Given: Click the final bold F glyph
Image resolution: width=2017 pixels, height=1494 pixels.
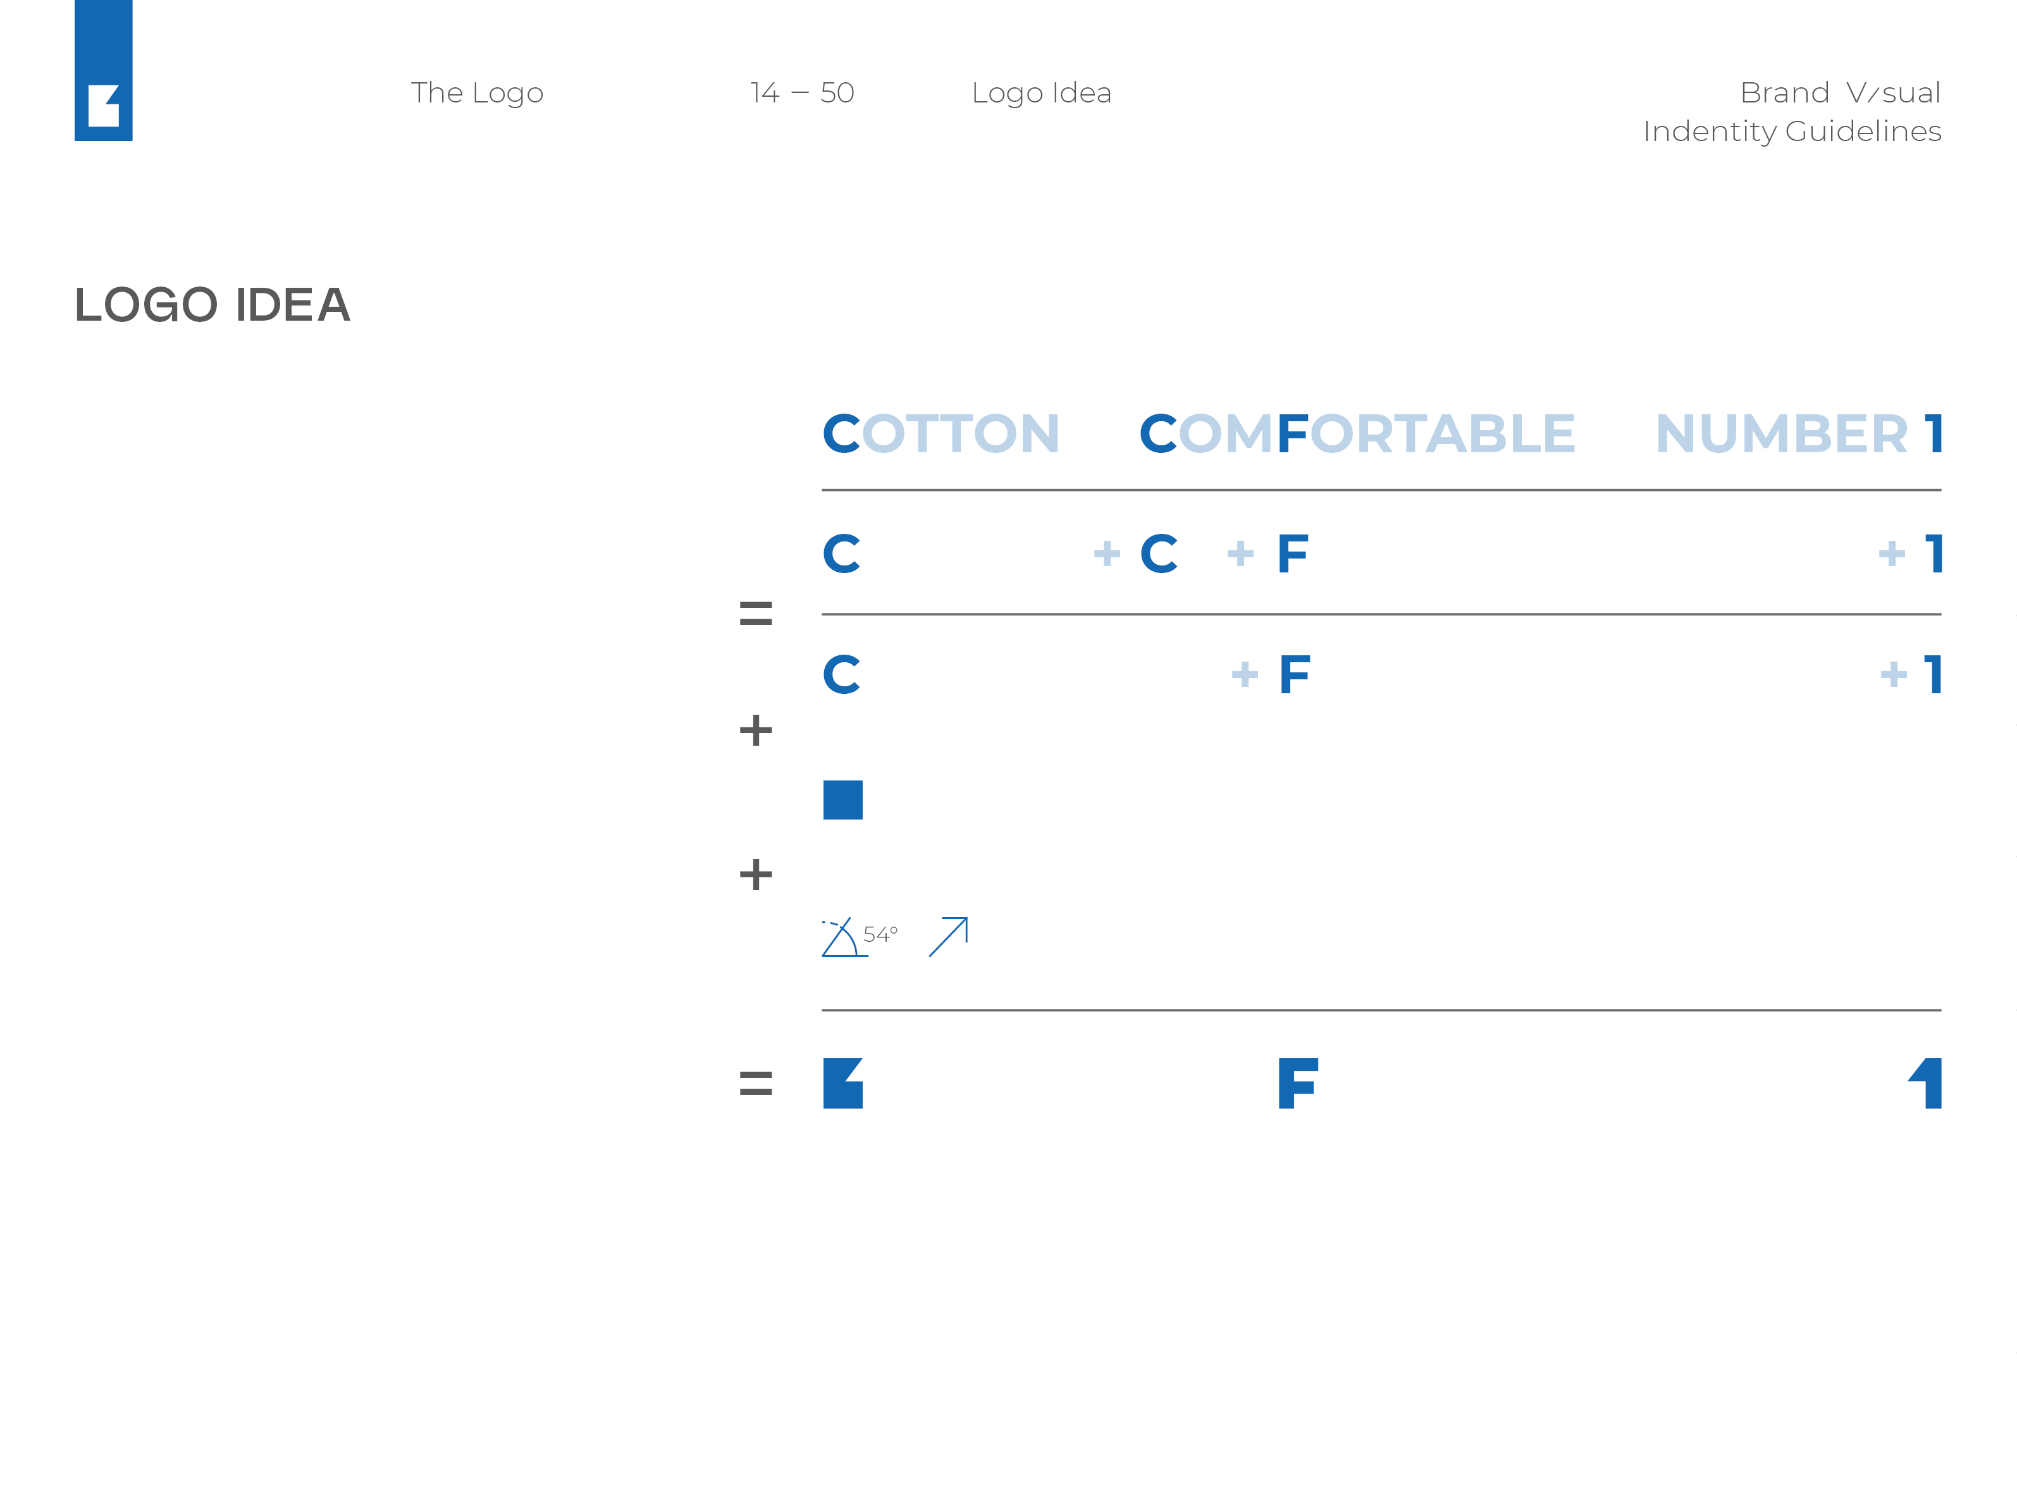Looking at the screenshot, I should [x=1298, y=1082].
